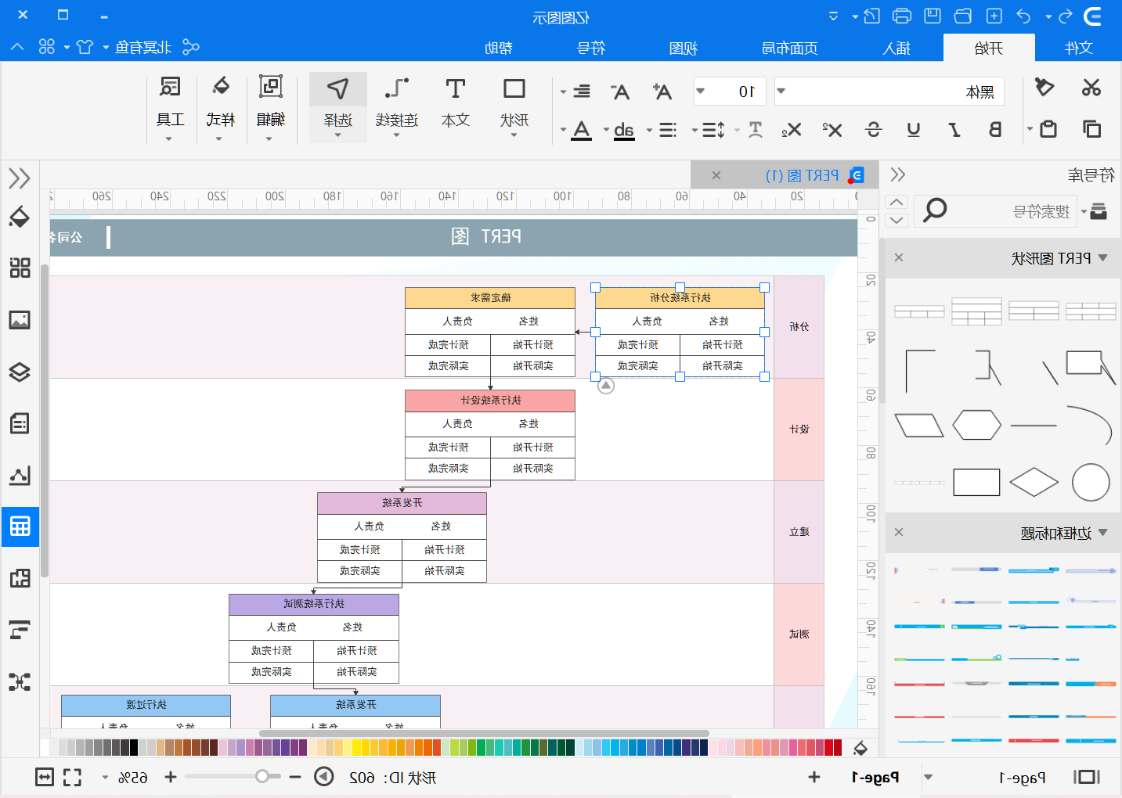Click the decrease font size icon
The width and height of the screenshot is (1122, 798).
620,92
